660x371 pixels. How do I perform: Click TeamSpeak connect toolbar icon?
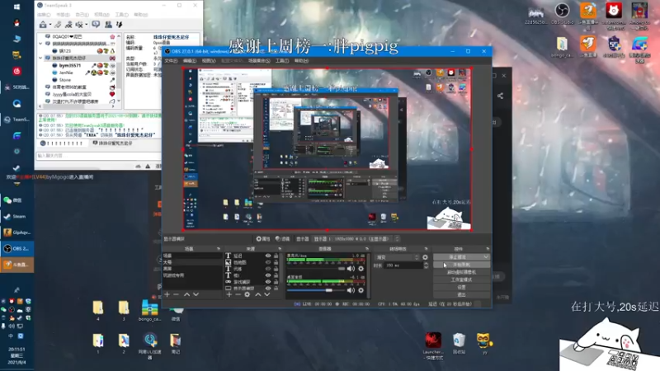(x=43, y=25)
